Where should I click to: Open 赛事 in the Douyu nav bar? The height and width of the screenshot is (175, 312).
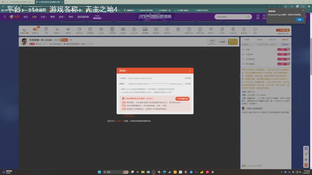coord(53,17)
